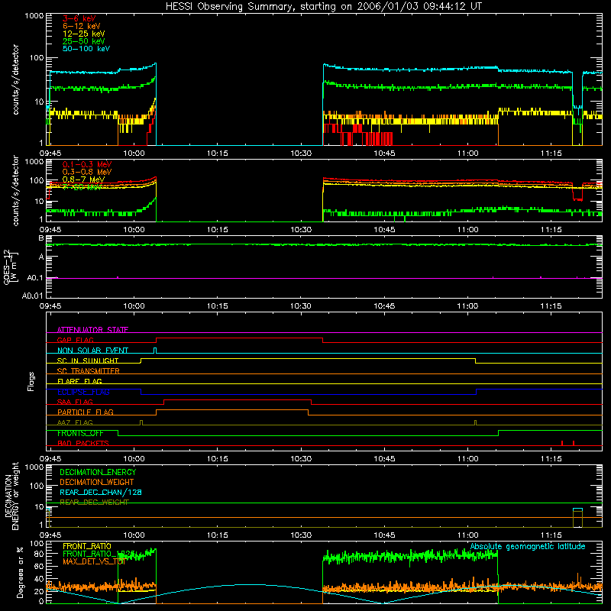This screenshot has height=611, width=611.
Task: Click the 0.3-0.8 MeV legend label
Action: (x=87, y=172)
